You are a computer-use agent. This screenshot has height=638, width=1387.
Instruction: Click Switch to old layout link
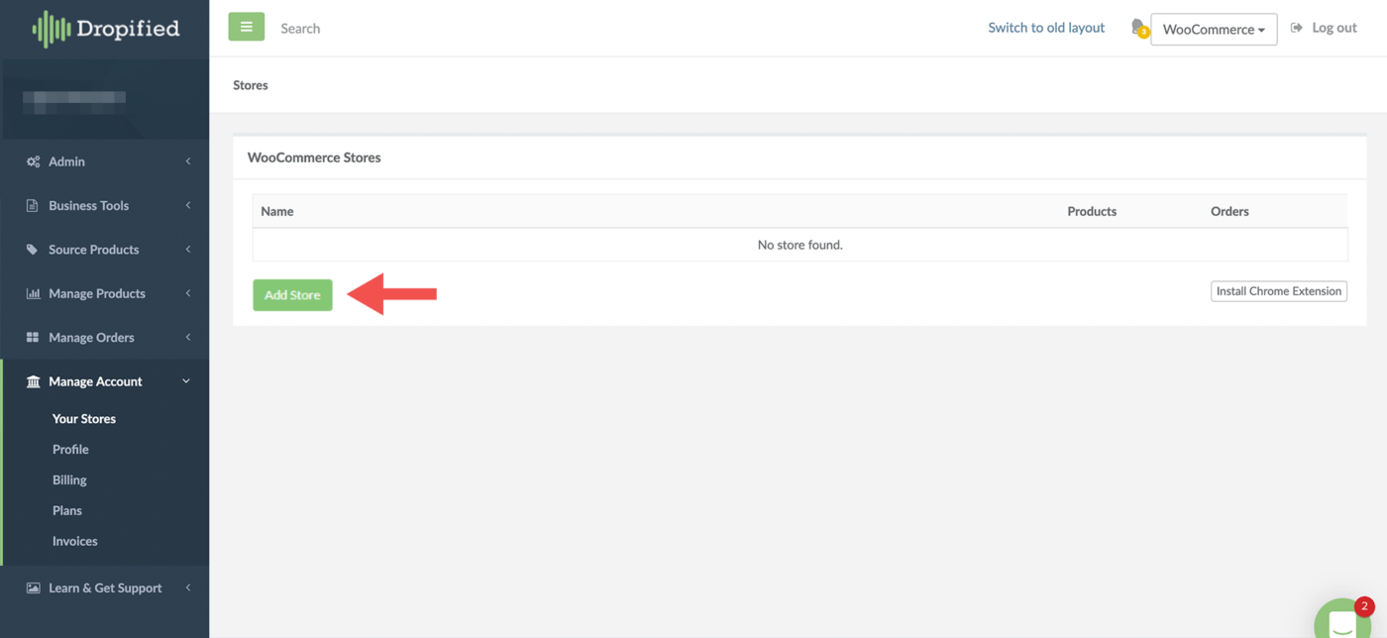tap(1046, 28)
